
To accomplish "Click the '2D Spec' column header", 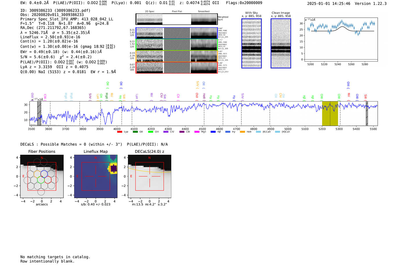I will (150, 12).
